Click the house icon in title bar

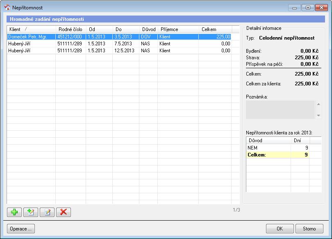click(7, 7)
